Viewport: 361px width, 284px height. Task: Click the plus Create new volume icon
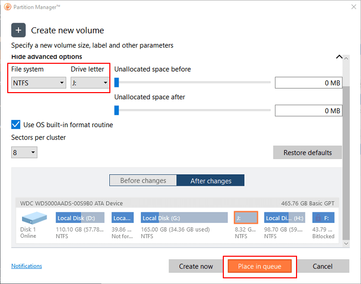pyautogui.click(x=19, y=30)
